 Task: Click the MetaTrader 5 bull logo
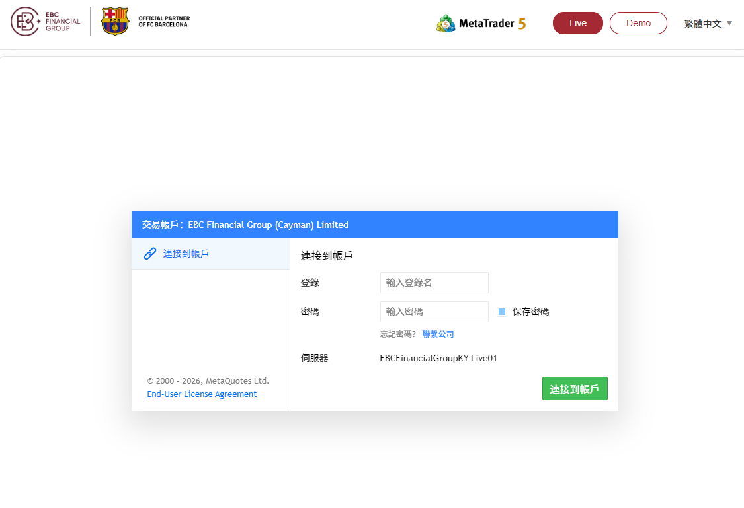click(x=446, y=22)
